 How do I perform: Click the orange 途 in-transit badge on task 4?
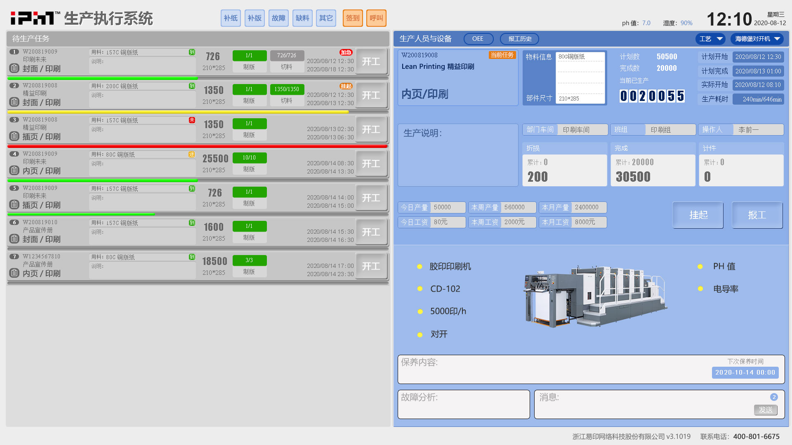[192, 154]
